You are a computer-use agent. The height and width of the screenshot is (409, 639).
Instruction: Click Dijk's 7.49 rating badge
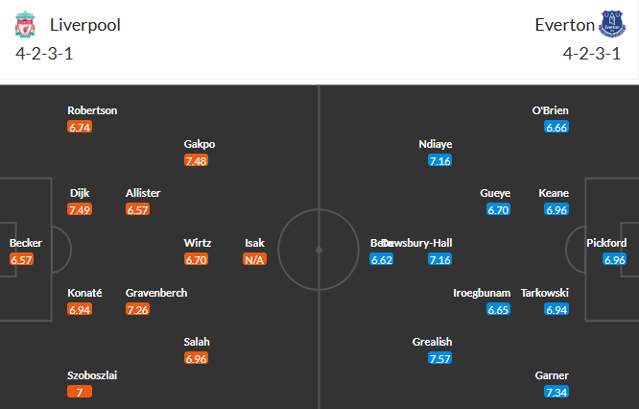tap(80, 209)
